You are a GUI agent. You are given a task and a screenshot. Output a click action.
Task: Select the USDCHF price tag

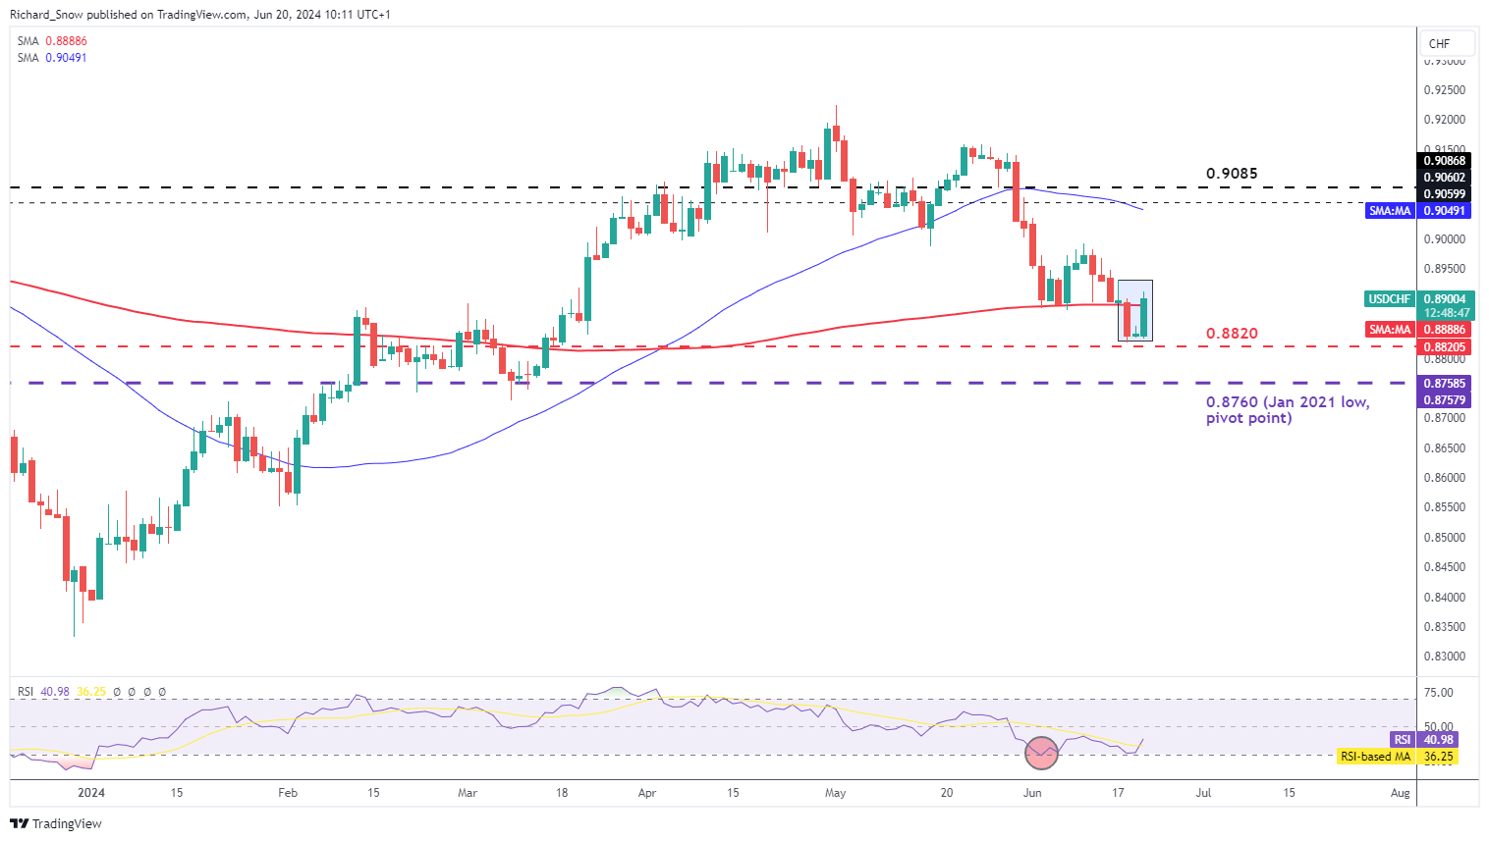[1390, 299]
